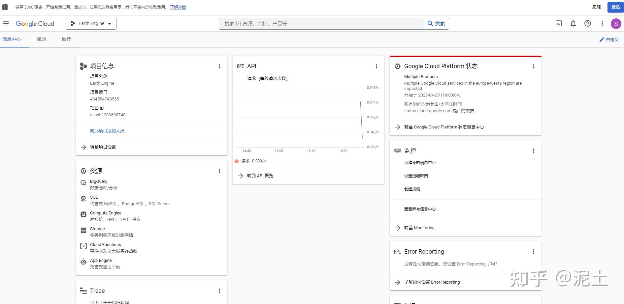624x304 pixels.
Task: Open the gift icon in the trial banner
Action: click(x=5, y=7)
